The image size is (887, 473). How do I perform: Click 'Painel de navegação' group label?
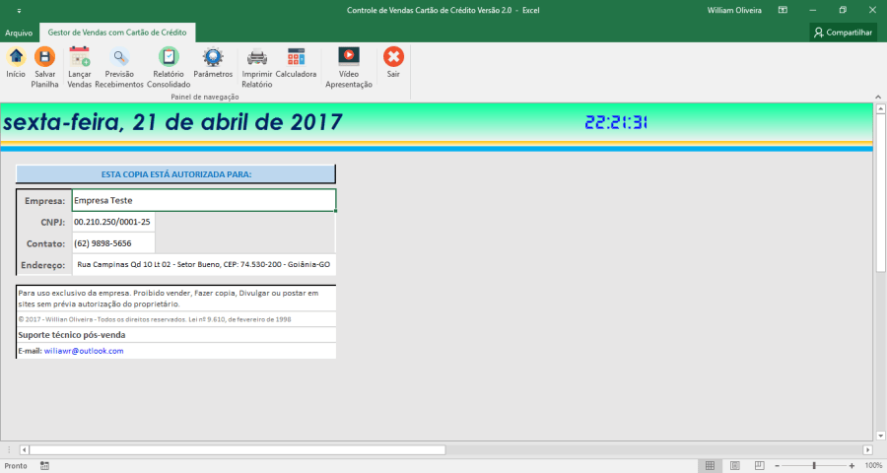(x=205, y=97)
